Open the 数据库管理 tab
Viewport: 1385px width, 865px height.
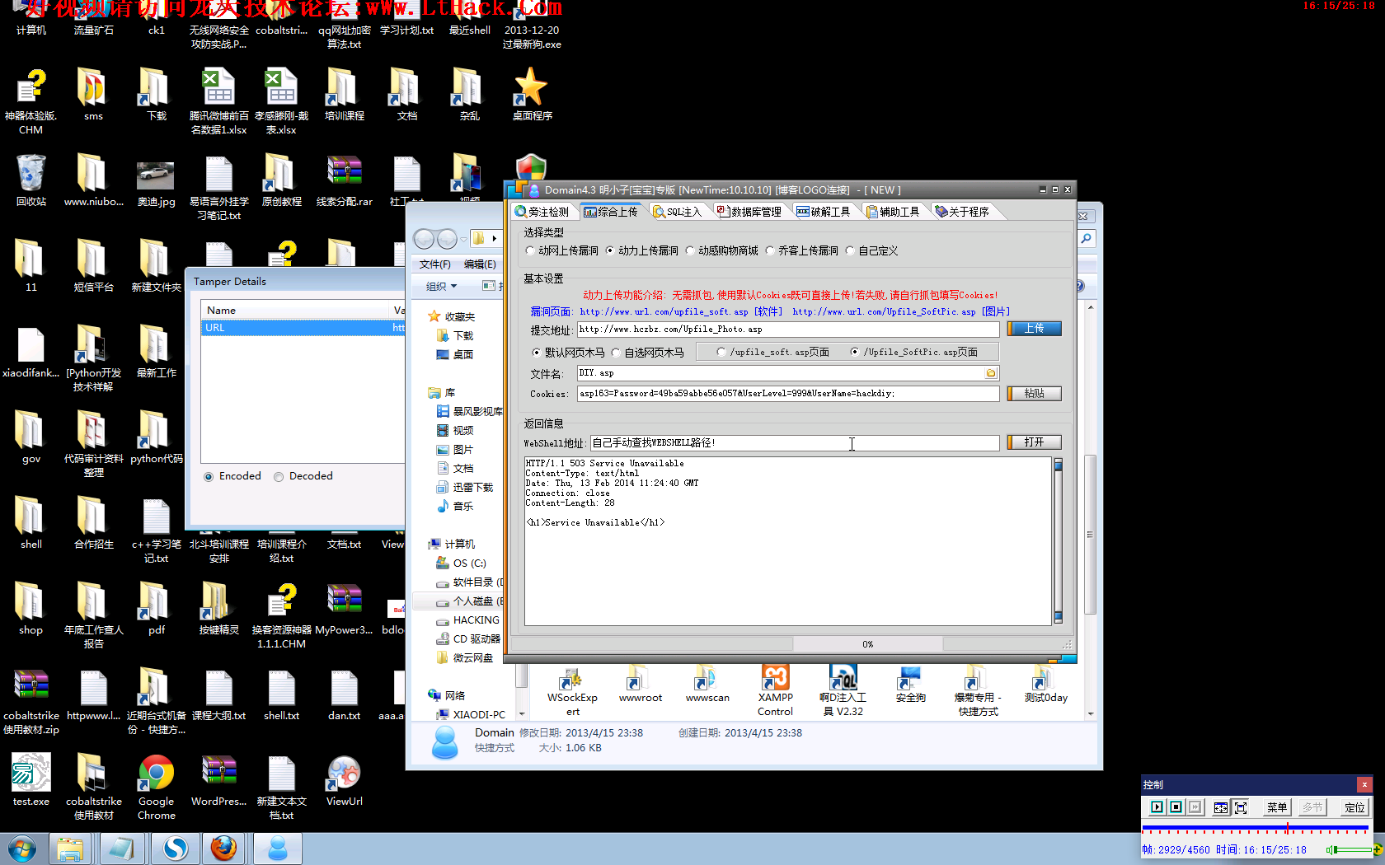pos(749,212)
